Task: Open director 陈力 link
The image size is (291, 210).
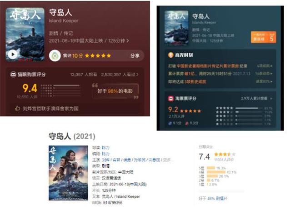Action: click(x=105, y=148)
